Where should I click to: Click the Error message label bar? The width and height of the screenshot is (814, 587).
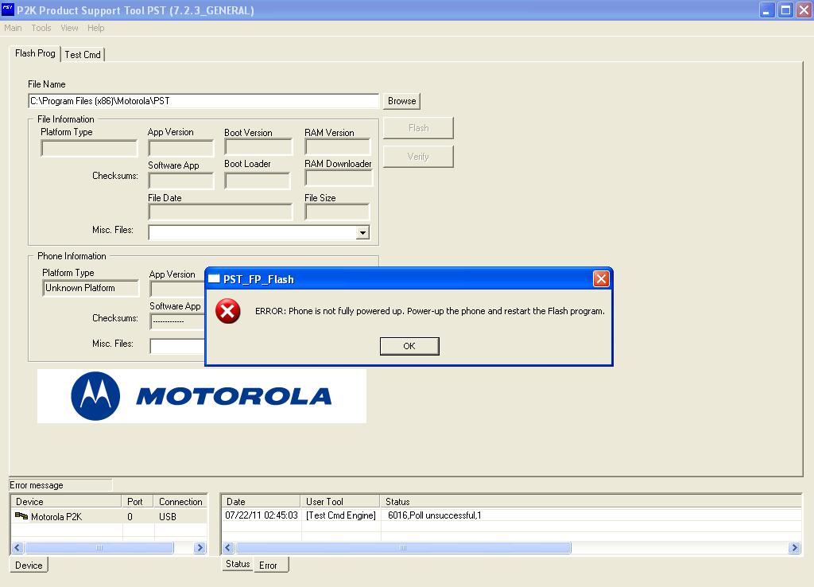tap(60, 485)
